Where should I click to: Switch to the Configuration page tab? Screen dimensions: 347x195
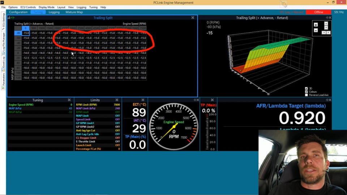18,12
